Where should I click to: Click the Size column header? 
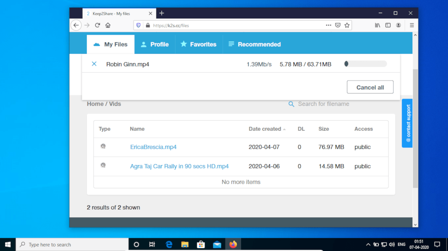[324, 129]
